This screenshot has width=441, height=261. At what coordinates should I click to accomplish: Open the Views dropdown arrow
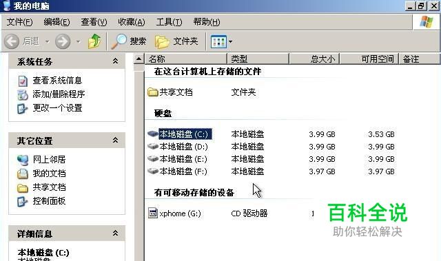[x=230, y=41]
